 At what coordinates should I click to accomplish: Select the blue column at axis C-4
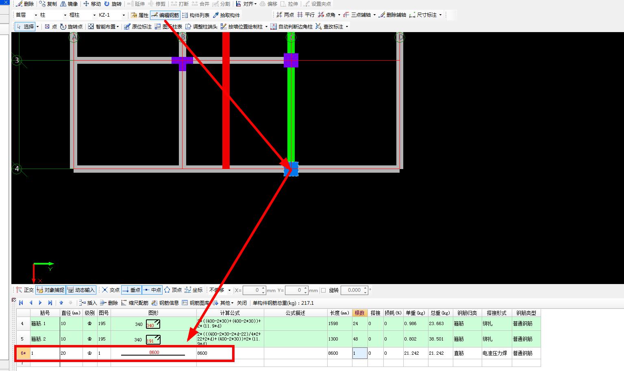point(291,169)
